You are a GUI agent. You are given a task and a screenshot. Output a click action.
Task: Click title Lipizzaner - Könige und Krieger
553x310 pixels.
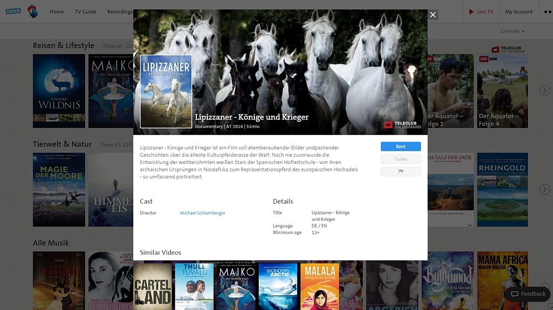tap(252, 117)
